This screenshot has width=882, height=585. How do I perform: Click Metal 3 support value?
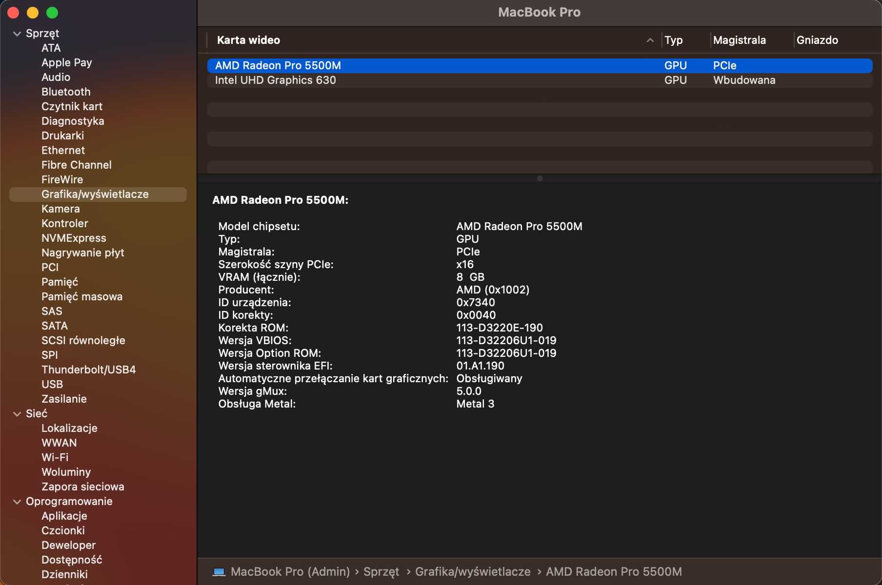[475, 404]
